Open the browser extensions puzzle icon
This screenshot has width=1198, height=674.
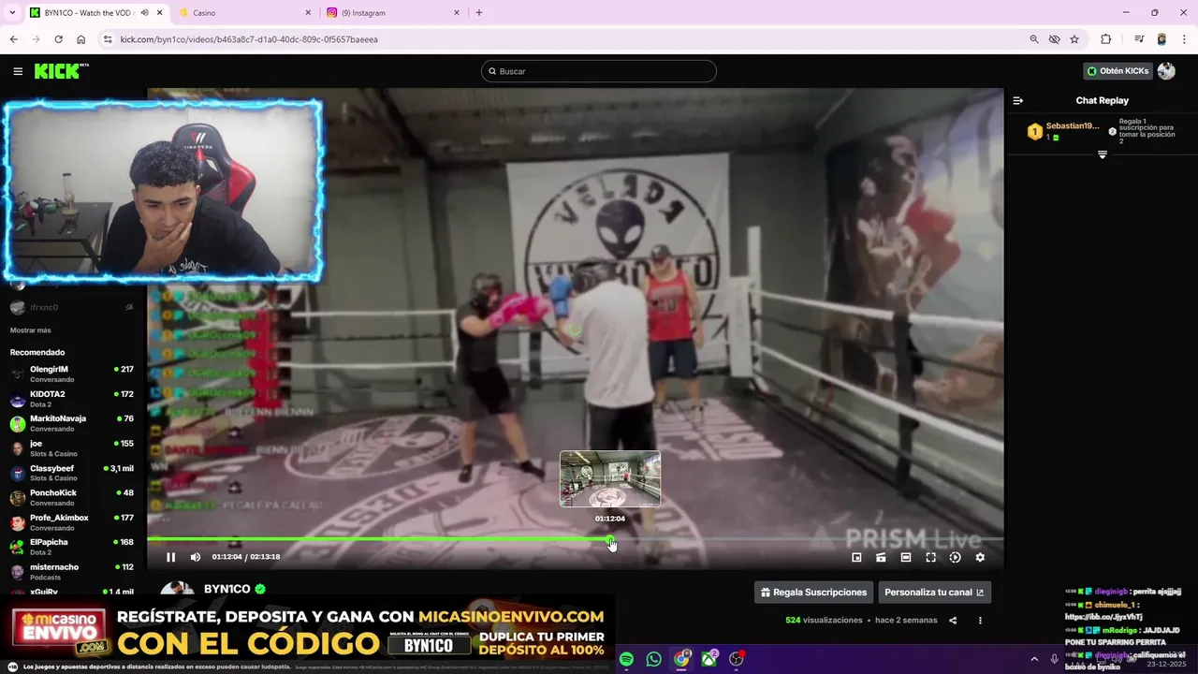click(1105, 39)
